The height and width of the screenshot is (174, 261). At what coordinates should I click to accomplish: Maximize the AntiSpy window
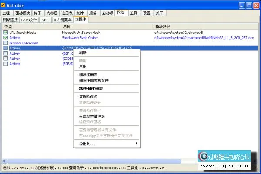click(249, 5)
